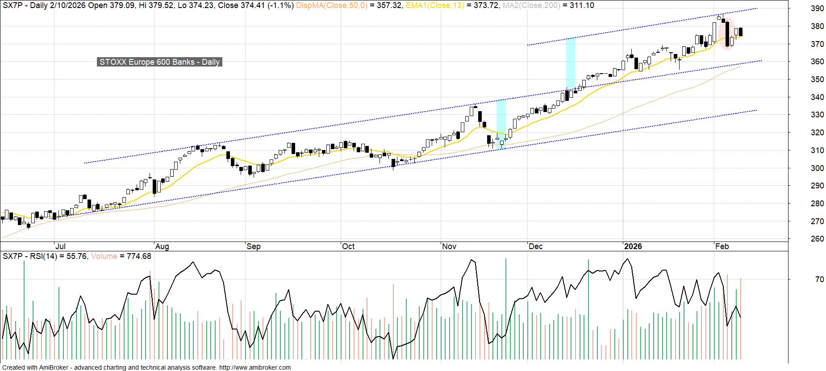Select the Volume label in RSI pane
Screen dimensions: 826x371
coord(104,256)
